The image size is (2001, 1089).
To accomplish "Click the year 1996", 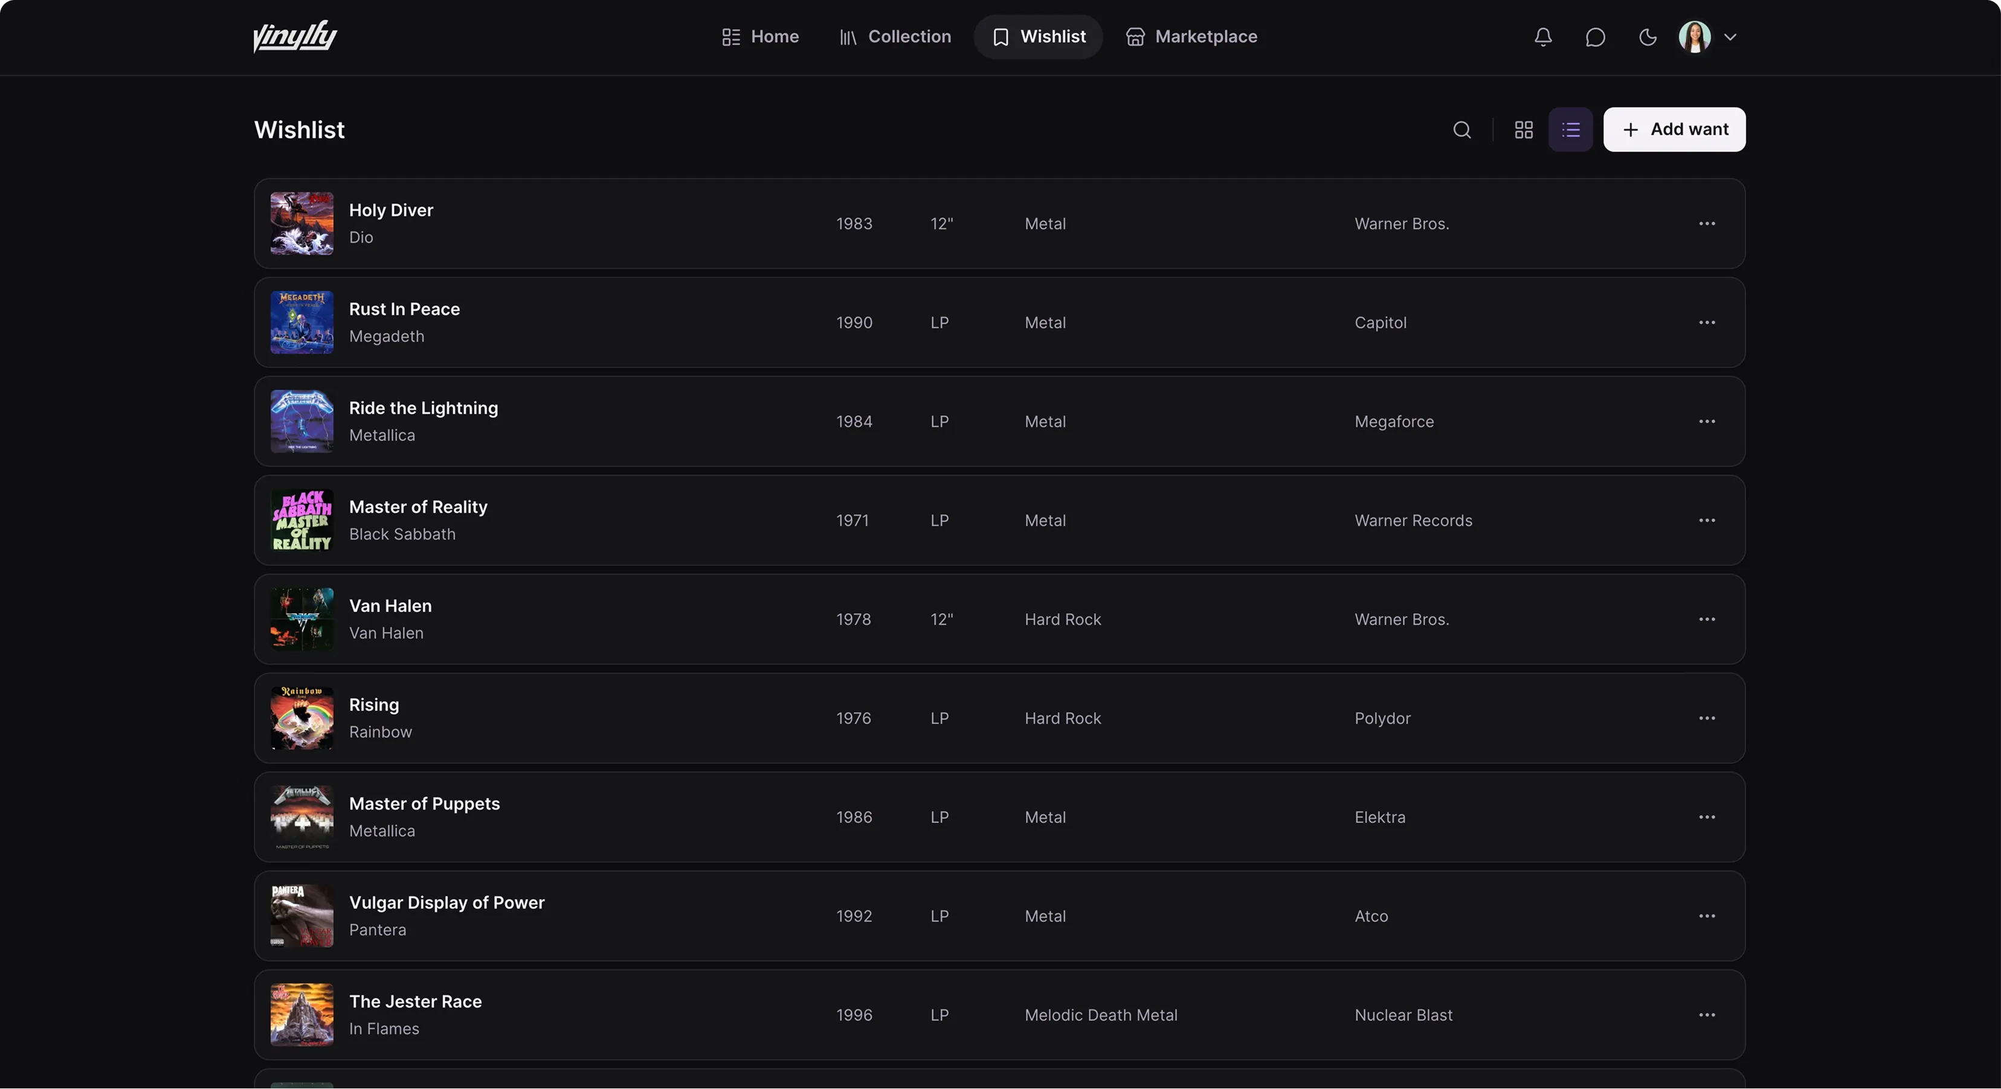I will (x=854, y=1015).
